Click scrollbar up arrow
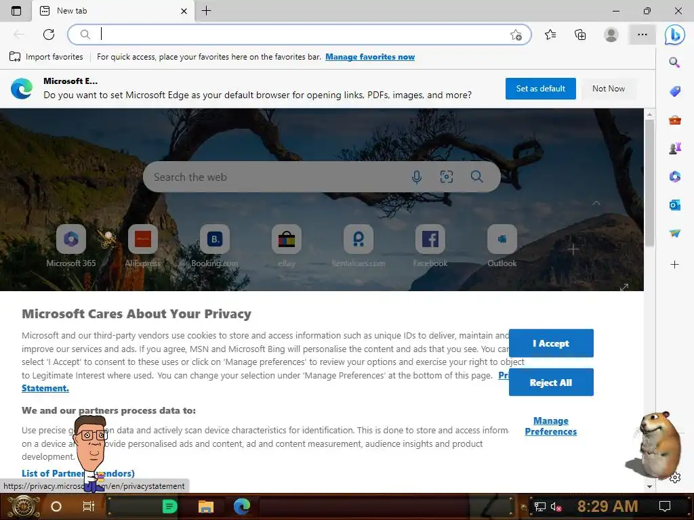This screenshot has height=520, width=694. (x=649, y=114)
